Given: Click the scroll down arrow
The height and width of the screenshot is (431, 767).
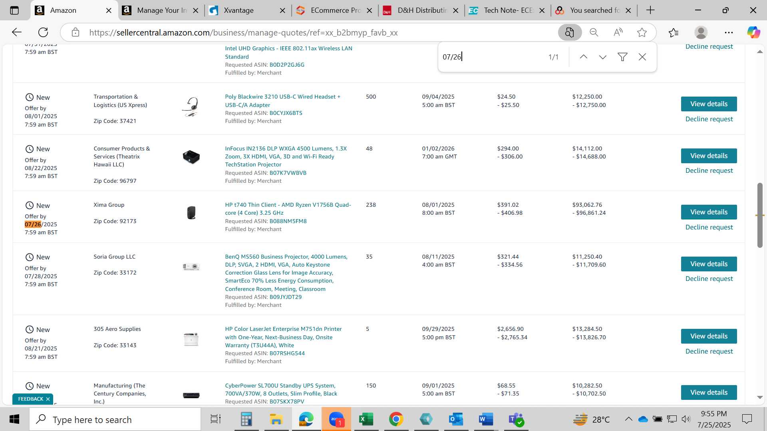Looking at the screenshot, I should [x=760, y=397].
